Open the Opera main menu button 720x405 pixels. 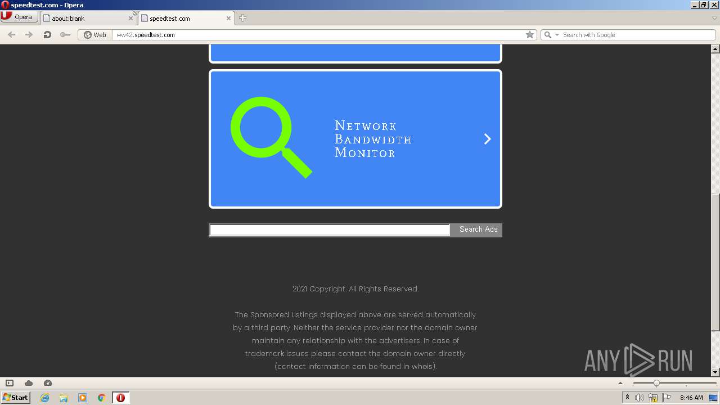coord(19,17)
